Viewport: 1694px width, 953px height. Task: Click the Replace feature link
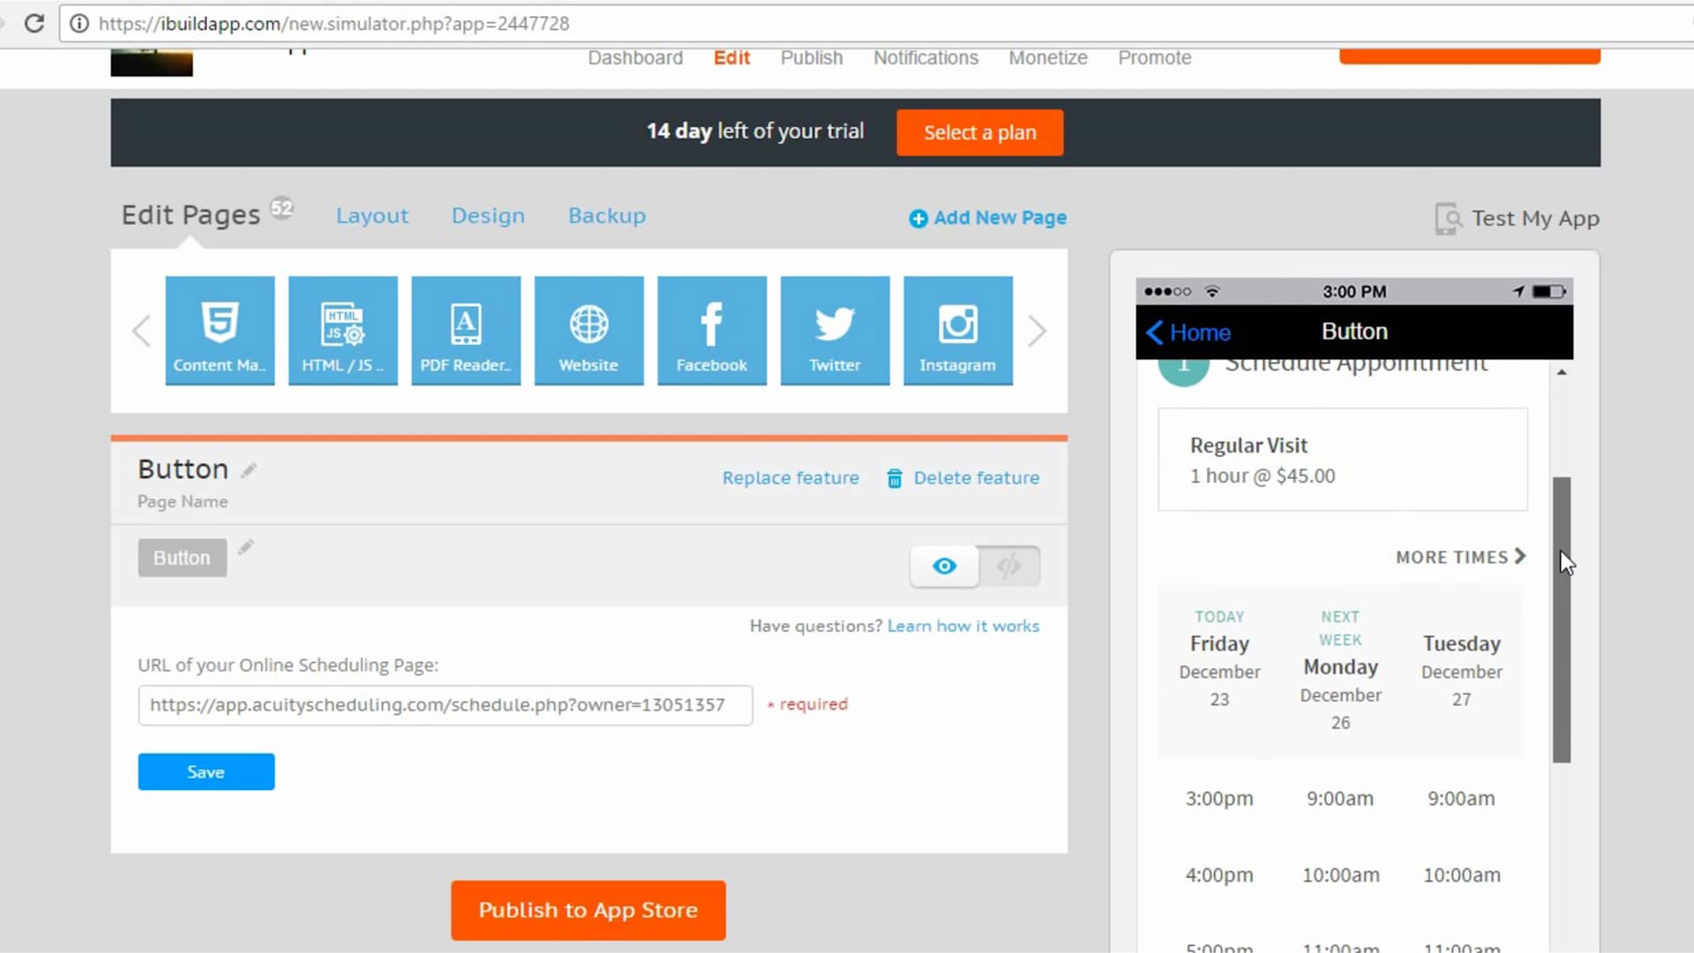(791, 478)
